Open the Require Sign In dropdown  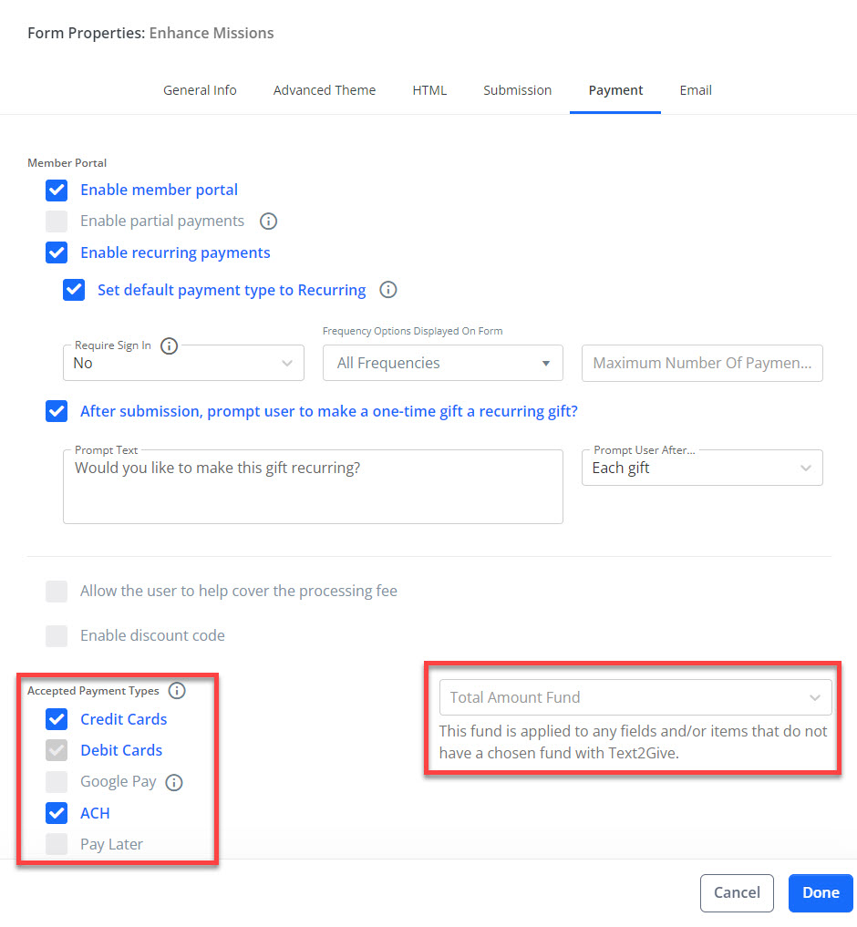(x=183, y=363)
